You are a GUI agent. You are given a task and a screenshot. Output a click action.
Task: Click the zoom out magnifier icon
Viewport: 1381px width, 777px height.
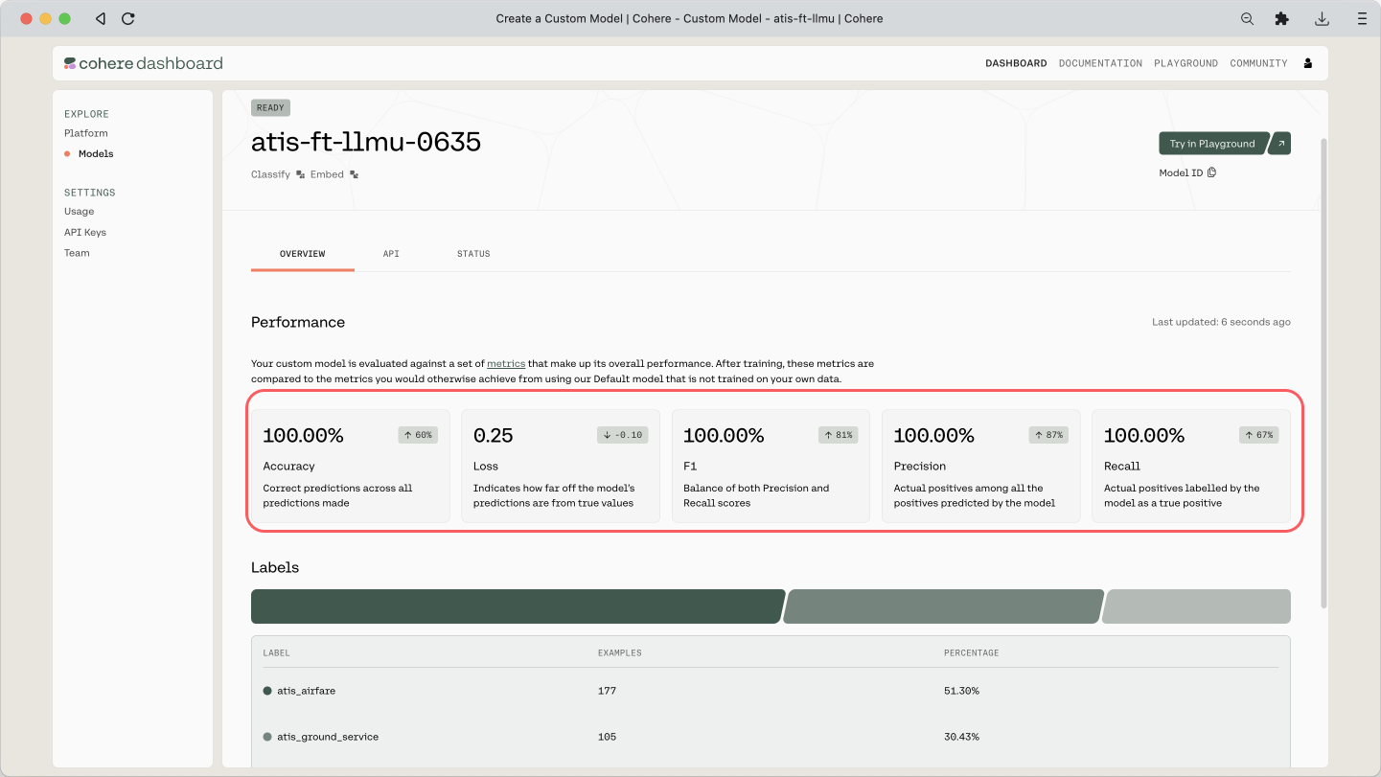point(1247,18)
